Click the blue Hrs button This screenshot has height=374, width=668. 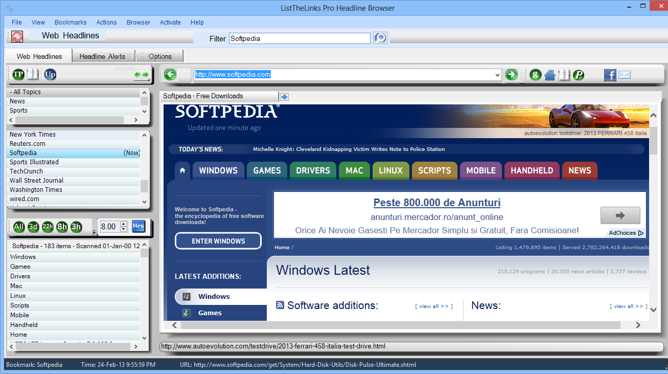tap(138, 226)
